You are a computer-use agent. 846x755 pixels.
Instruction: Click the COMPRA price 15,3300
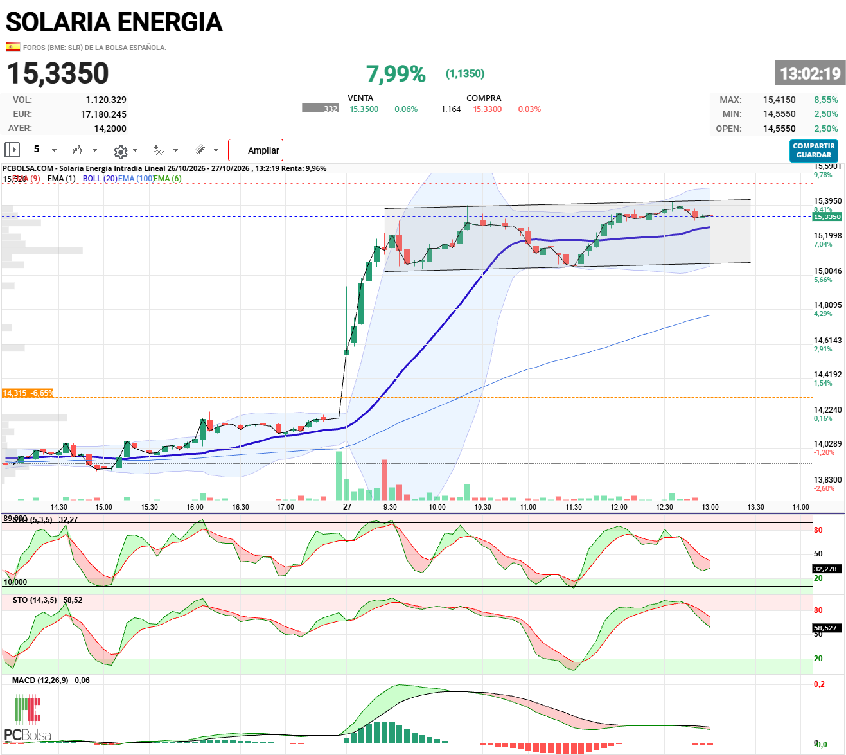[488, 109]
